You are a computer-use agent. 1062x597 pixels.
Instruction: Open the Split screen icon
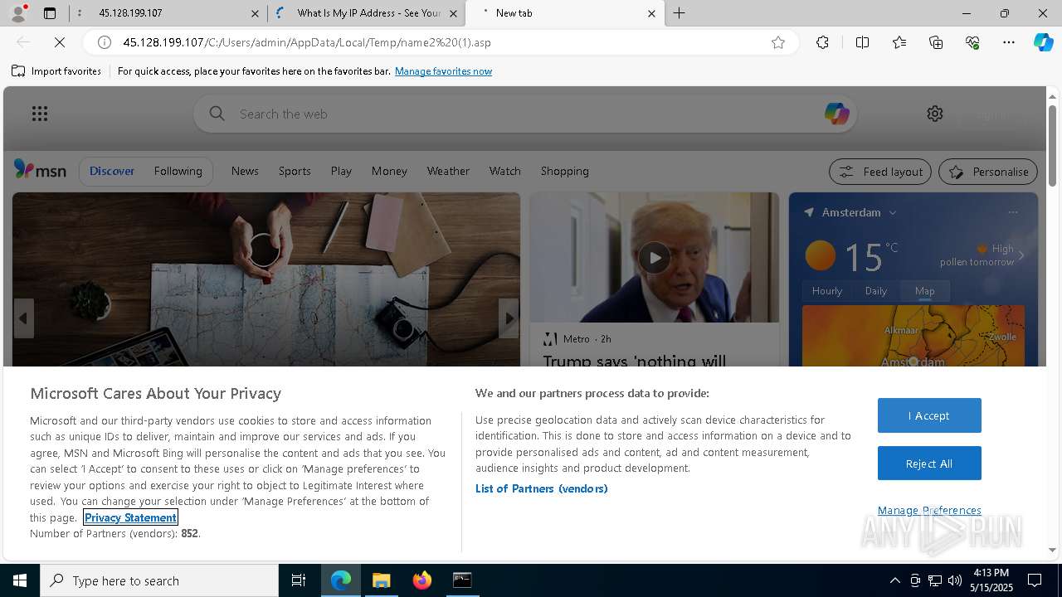pos(862,42)
